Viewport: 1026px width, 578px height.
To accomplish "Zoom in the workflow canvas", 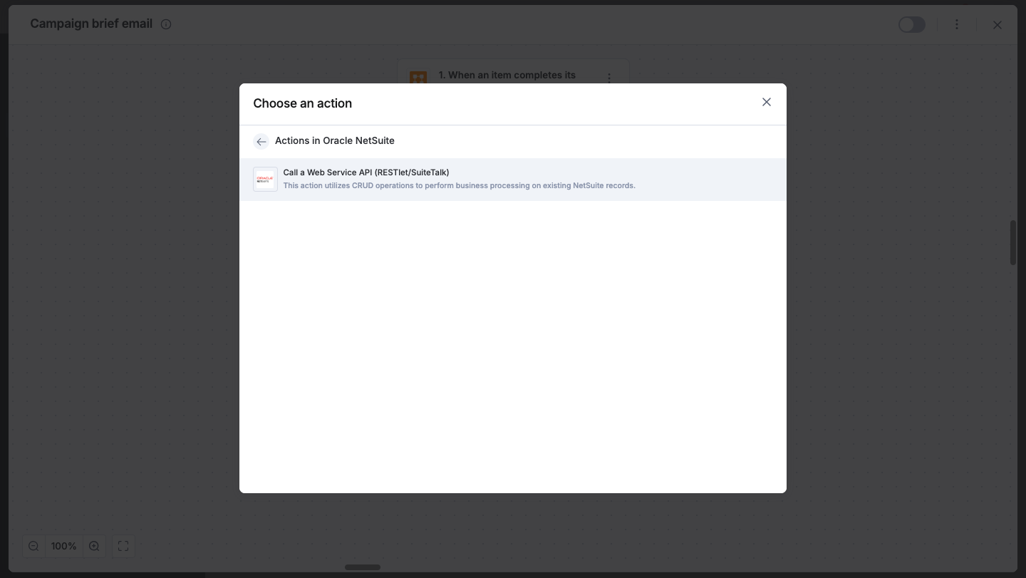I will (x=94, y=546).
